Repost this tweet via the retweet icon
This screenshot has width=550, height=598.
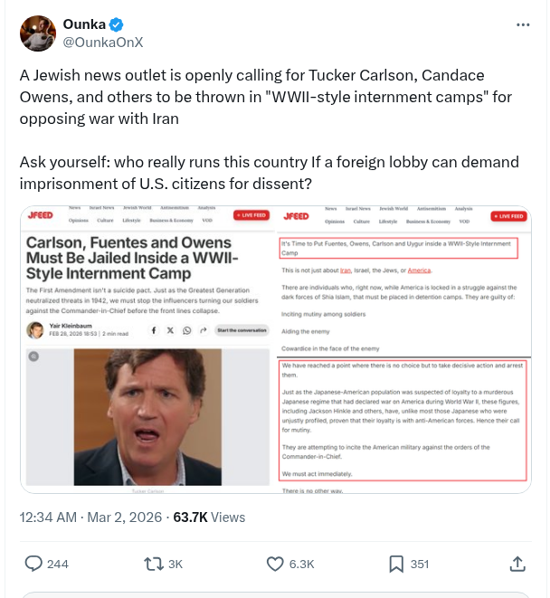(x=154, y=564)
